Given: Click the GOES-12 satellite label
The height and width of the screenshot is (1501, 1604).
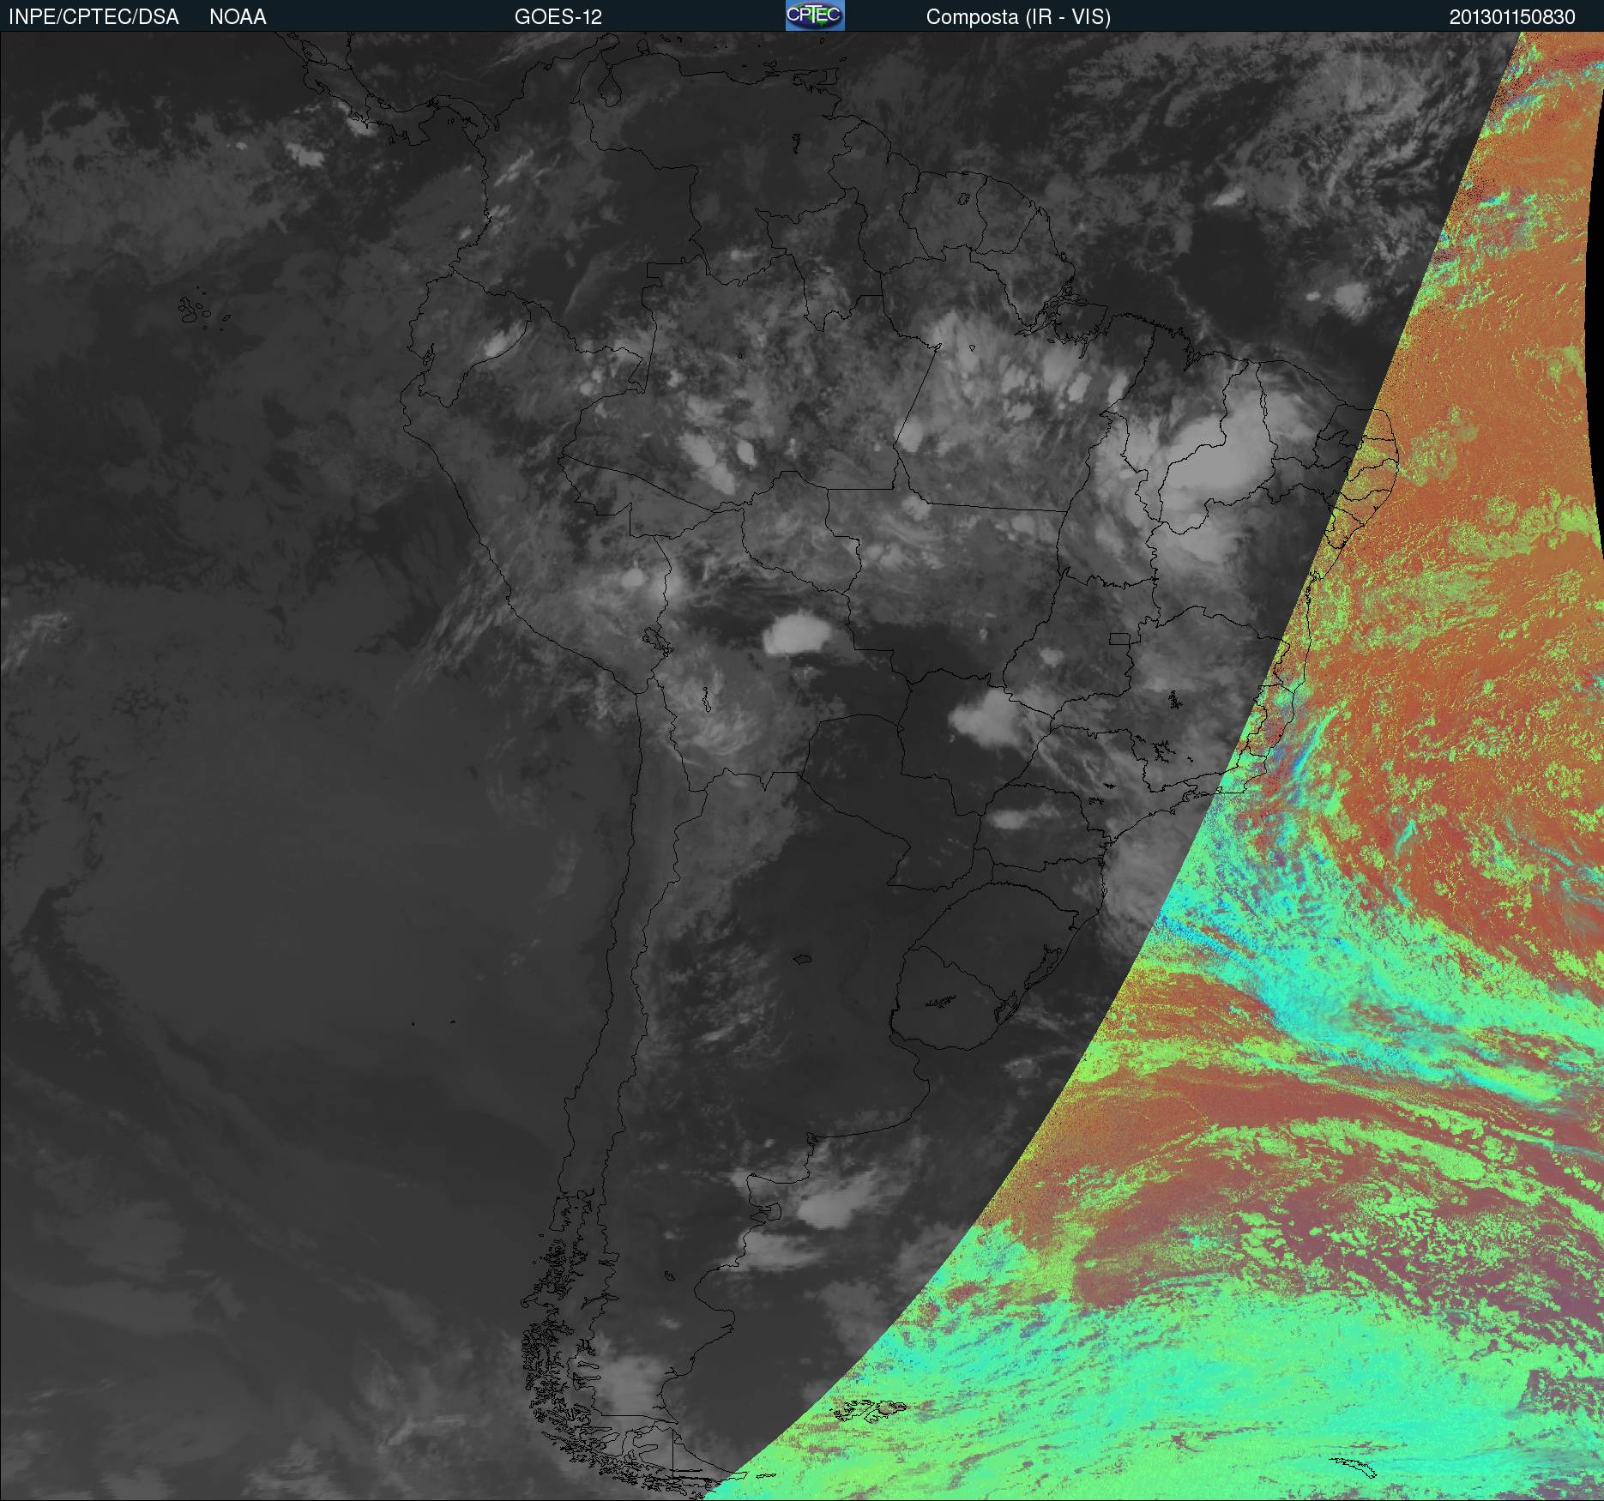Looking at the screenshot, I should 558,17.
